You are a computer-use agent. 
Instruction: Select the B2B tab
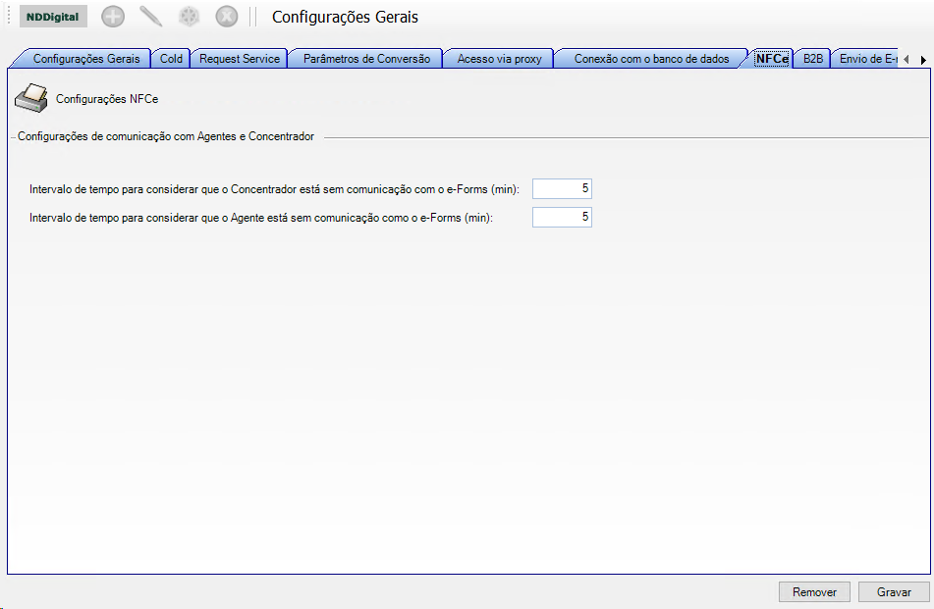click(813, 59)
